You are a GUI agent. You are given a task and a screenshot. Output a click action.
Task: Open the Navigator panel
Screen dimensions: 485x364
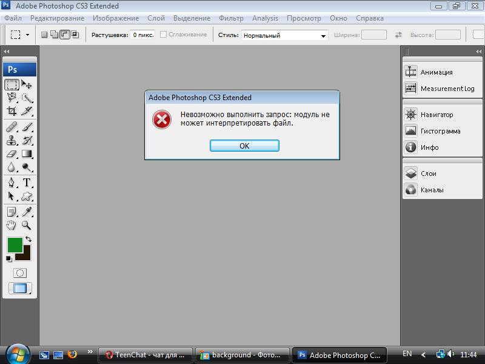436,115
